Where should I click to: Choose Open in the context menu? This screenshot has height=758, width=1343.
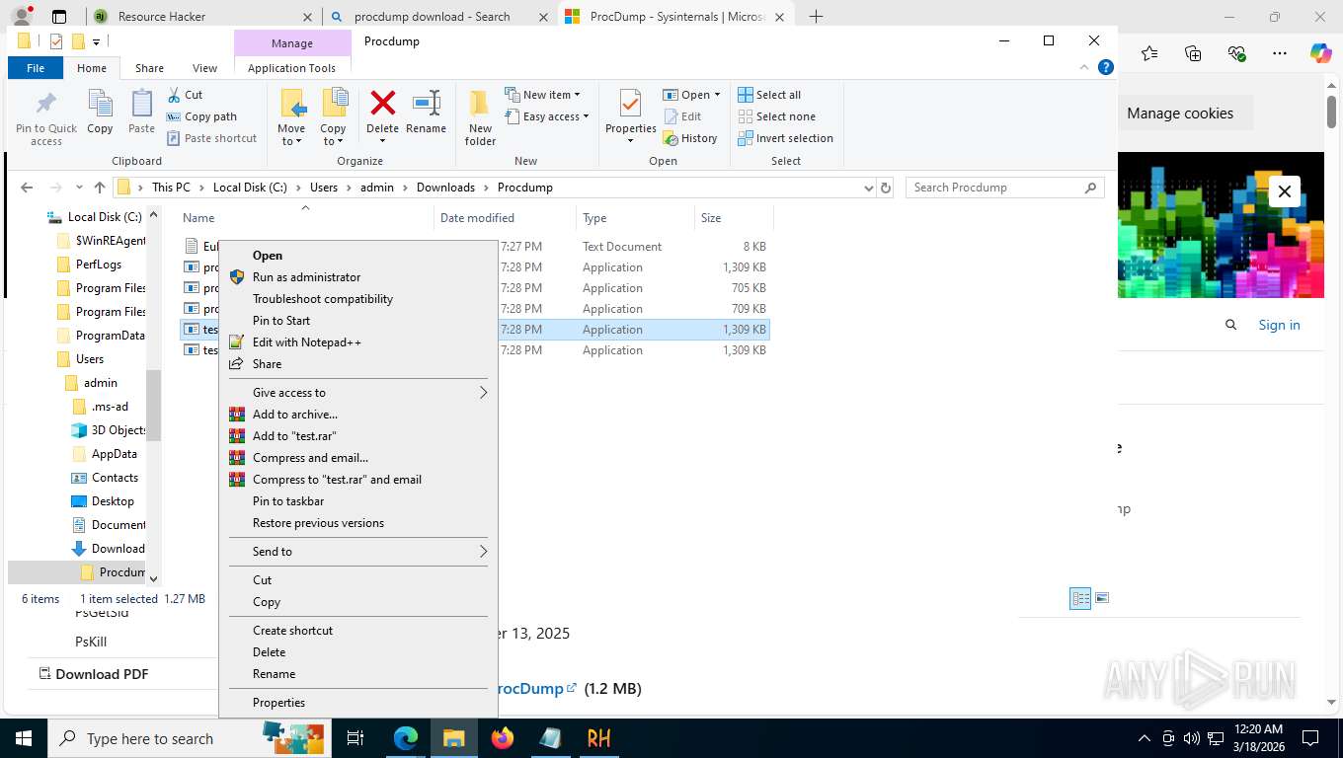click(x=357, y=256)
